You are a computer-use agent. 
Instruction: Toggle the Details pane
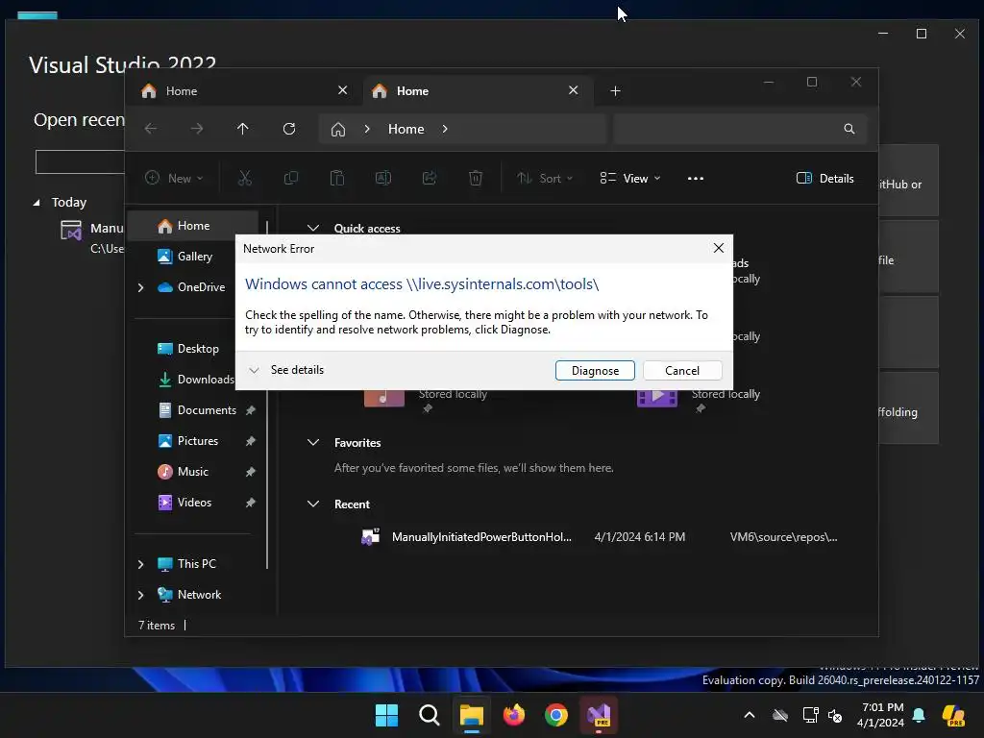coord(824,178)
